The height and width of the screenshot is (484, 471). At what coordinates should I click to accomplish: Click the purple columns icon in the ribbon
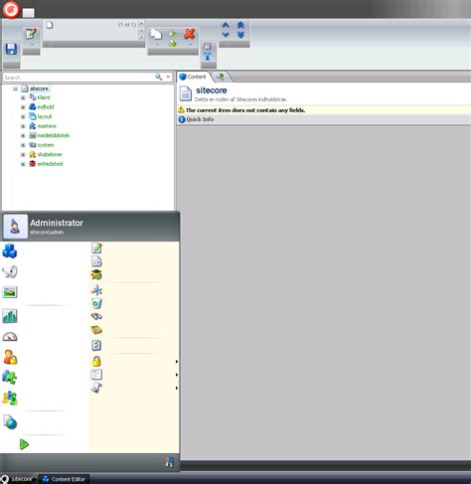click(208, 47)
